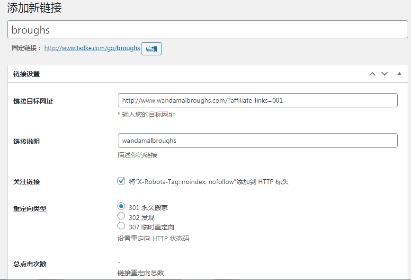Click the 链接说明 field containing wandamalbroughs
This screenshot has height=280, width=411.
[257, 140]
